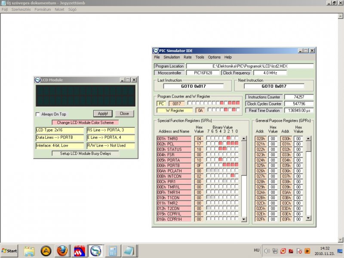The height and width of the screenshot is (258, 344).
Task: Click the HU language indicator
Action: [256, 250]
